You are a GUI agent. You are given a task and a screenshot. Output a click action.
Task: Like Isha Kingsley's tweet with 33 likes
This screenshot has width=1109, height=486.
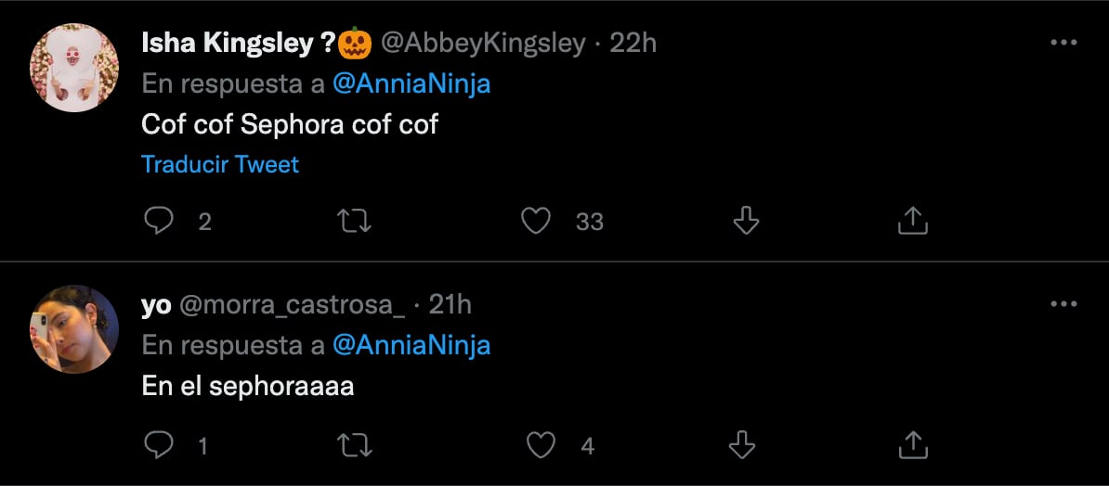coord(536,221)
